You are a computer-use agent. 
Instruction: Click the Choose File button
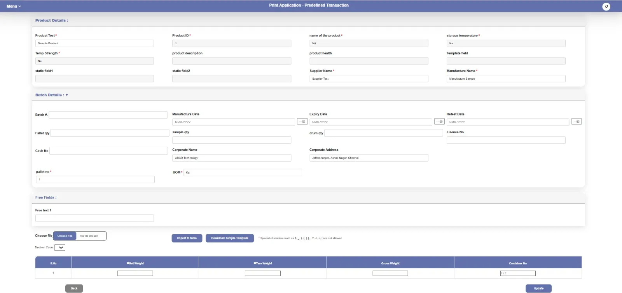[65, 236]
